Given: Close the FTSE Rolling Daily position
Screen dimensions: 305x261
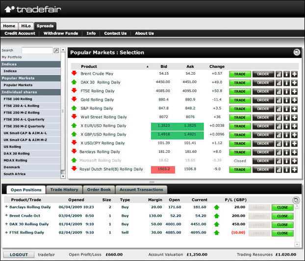Looking at the screenshot, I should 282,232.
